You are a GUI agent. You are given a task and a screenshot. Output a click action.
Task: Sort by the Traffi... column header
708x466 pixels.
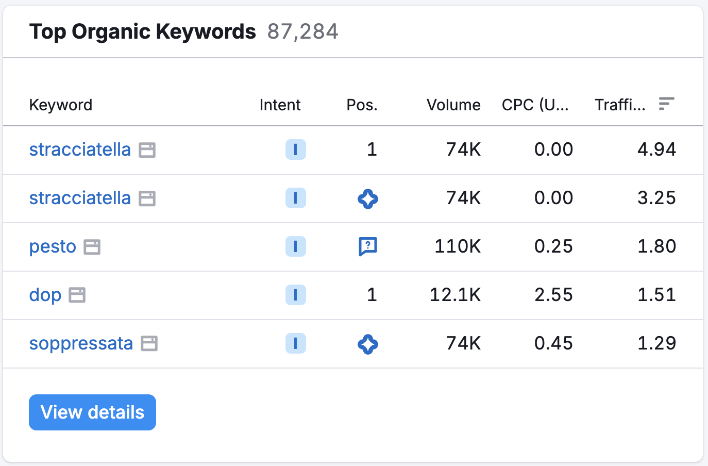pos(620,105)
